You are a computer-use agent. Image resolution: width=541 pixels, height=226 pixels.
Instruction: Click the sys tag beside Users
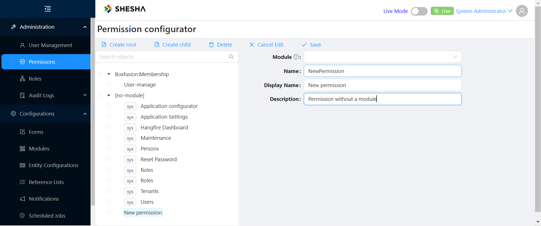coord(130,202)
